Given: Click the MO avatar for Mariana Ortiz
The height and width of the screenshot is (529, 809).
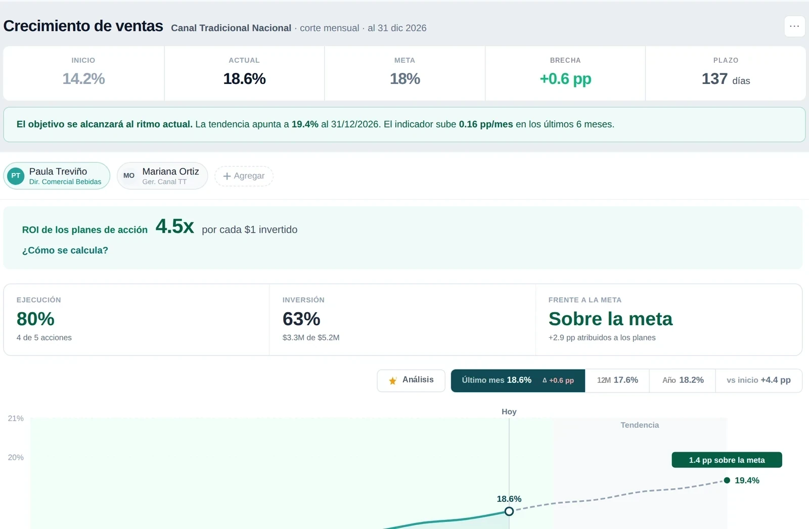Looking at the screenshot, I should (129, 176).
